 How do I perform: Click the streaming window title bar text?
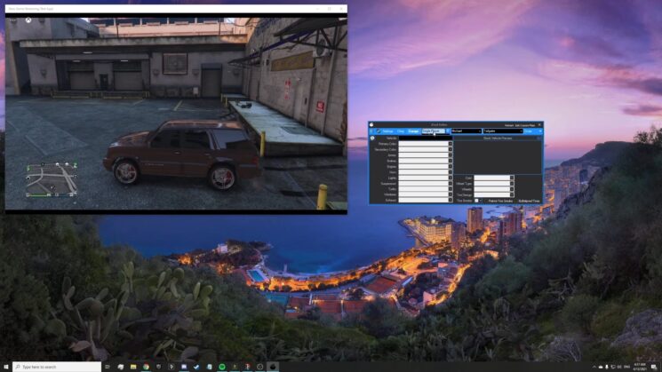[30, 9]
